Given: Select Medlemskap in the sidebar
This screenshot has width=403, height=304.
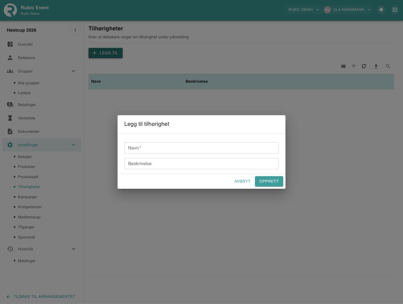Looking at the screenshot, I should pyautogui.click(x=29, y=217).
